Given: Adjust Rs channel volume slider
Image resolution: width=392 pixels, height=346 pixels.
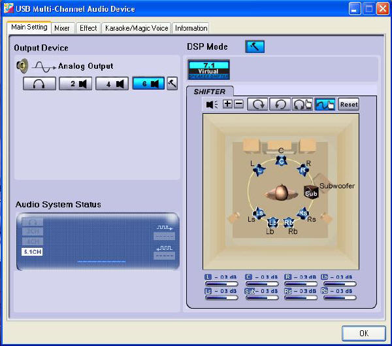Looking at the screenshot, I should click(301, 298).
